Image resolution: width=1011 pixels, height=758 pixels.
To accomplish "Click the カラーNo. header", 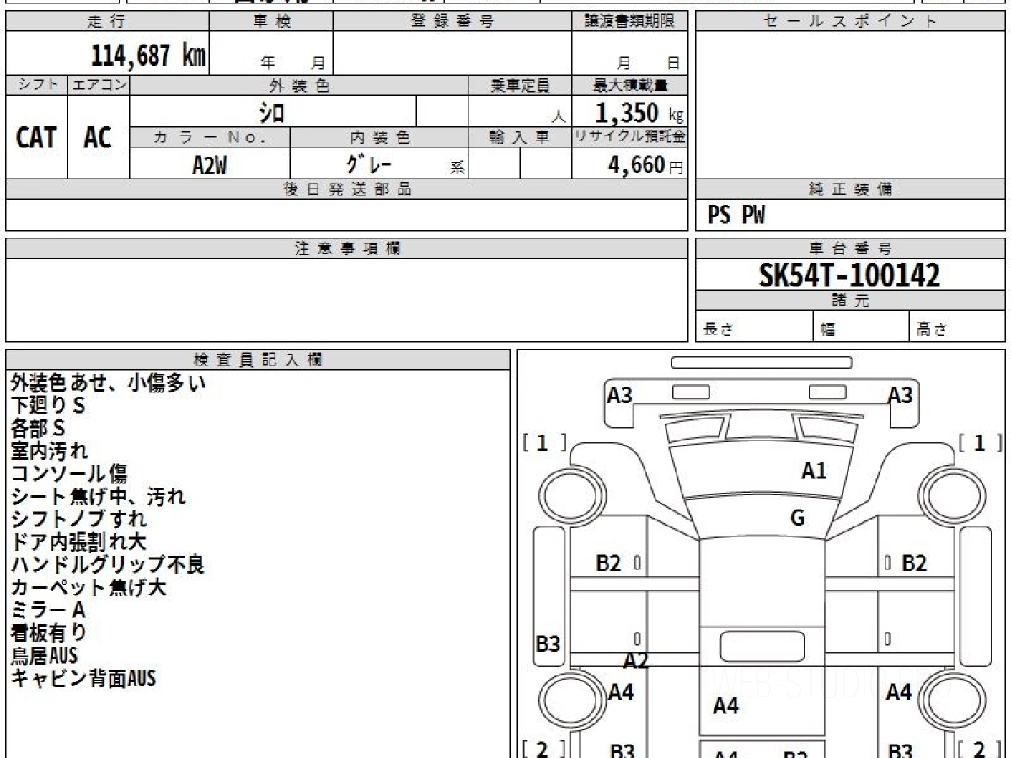I will tap(210, 137).
